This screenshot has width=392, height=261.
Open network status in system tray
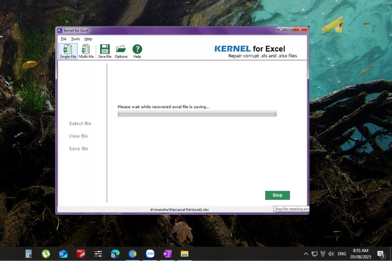click(315, 254)
